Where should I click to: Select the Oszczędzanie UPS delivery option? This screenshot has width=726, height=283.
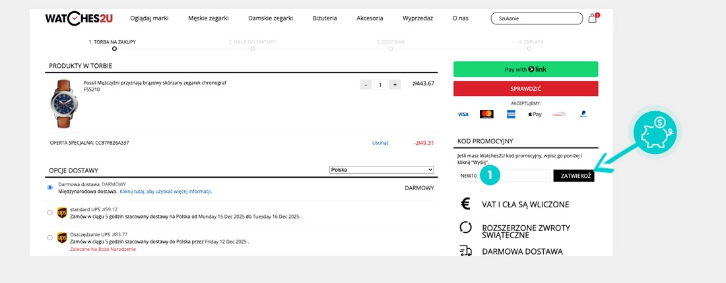pyautogui.click(x=50, y=237)
